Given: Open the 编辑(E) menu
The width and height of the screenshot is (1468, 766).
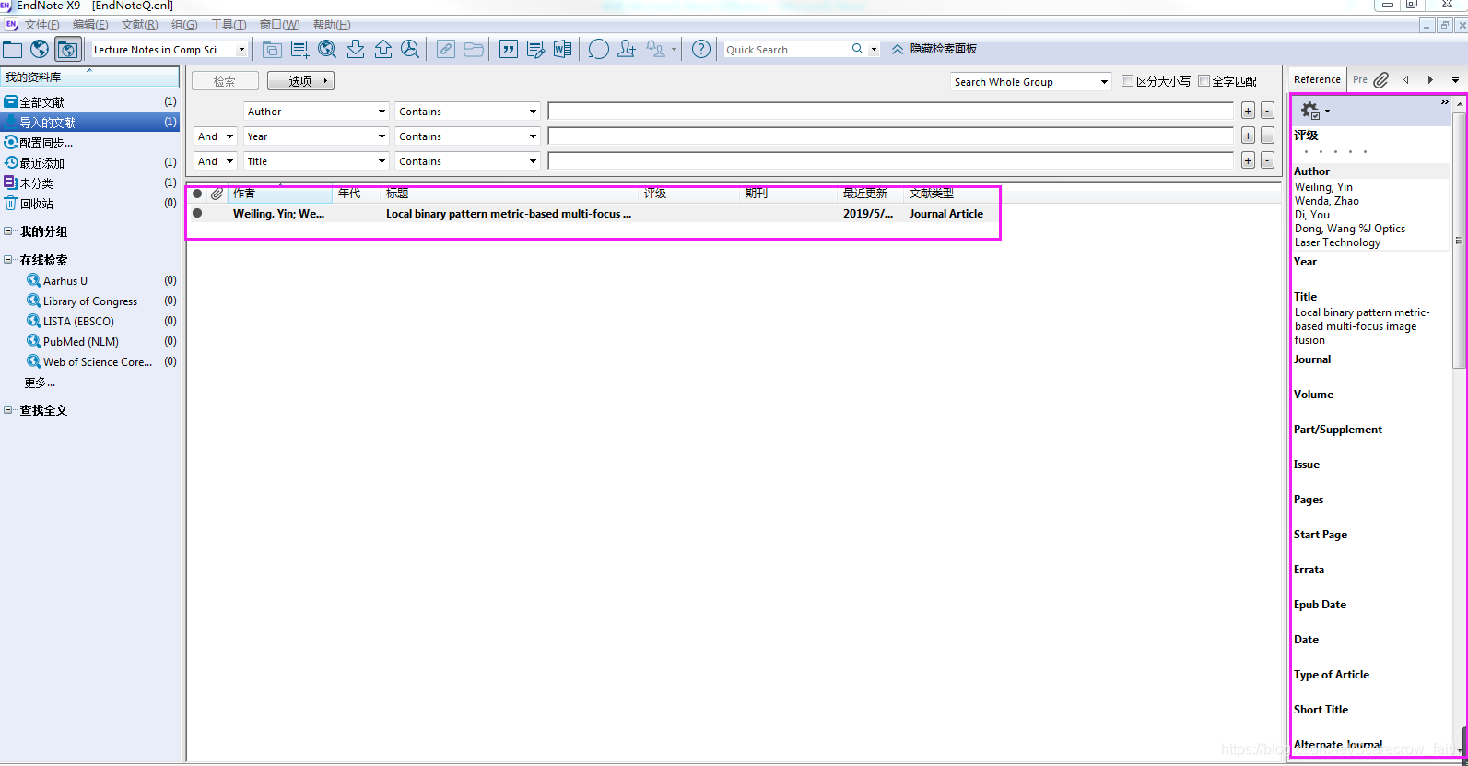Looking at the screenshot, I should (x=90, y=25).
